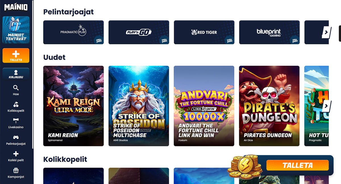Screen dimensions: 341x184
Task: Open the Mainiot Tehtävät gift banner
Action: (x=16, y=30)
